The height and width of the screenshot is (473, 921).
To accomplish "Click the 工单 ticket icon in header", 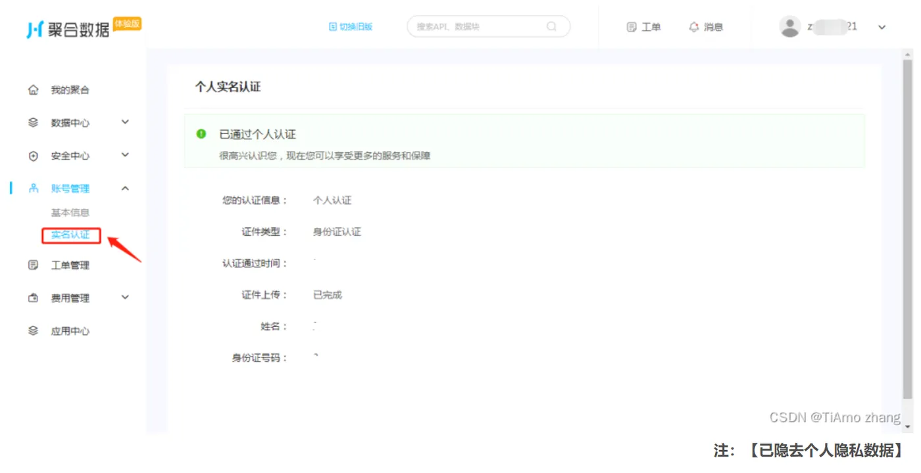I will click(x=632, y=27).
